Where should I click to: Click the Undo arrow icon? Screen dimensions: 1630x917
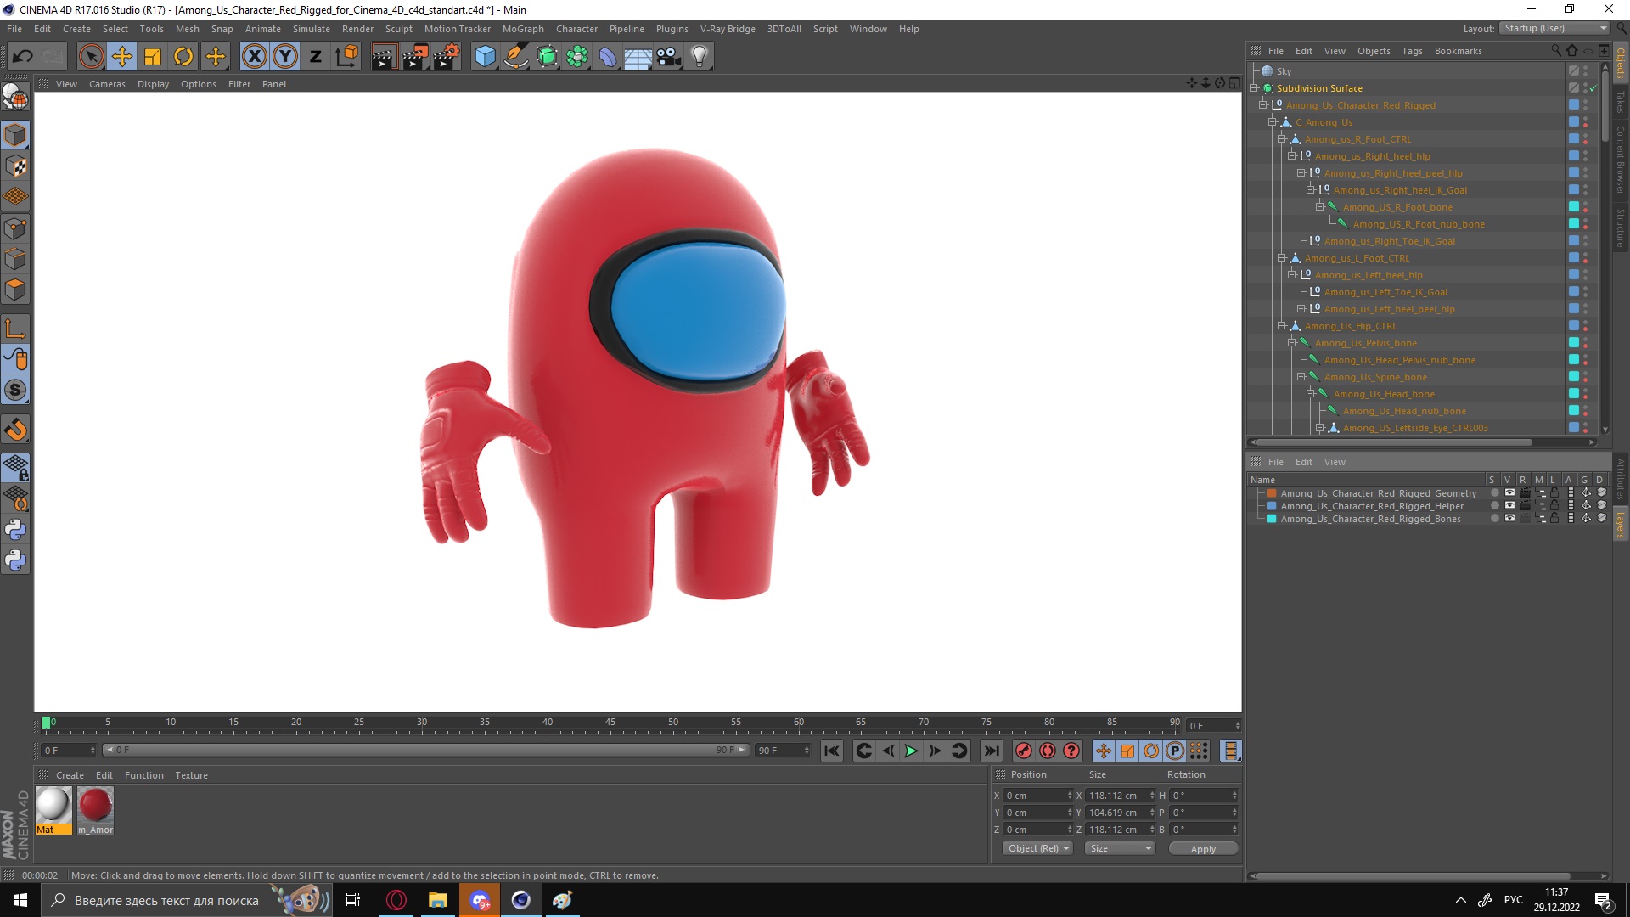tap(23, 57)
